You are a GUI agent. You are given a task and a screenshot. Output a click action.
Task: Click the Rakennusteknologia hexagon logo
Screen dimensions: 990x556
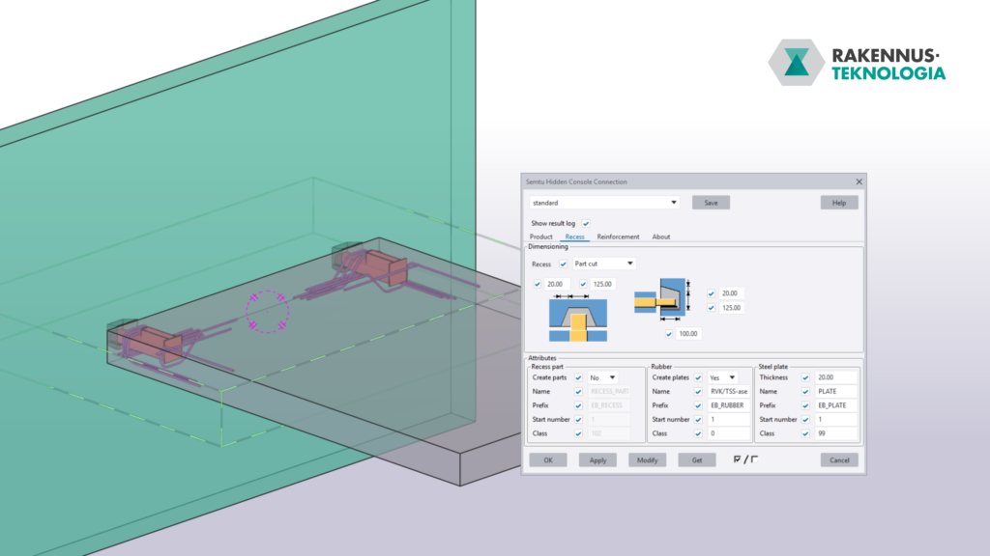pos(797,63)
